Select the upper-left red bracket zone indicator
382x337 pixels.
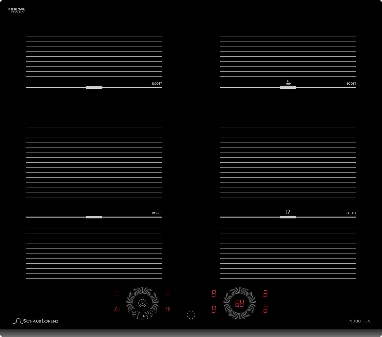coord(117,294)
